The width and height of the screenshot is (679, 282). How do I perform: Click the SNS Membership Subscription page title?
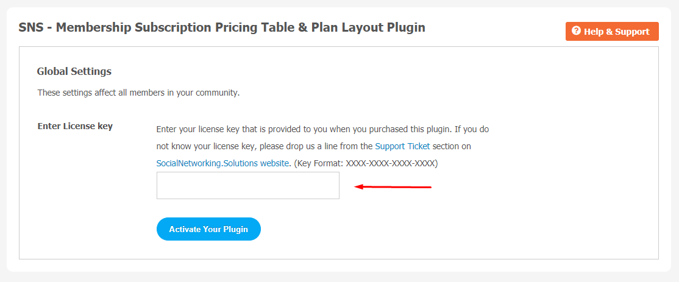coord(222,27)
